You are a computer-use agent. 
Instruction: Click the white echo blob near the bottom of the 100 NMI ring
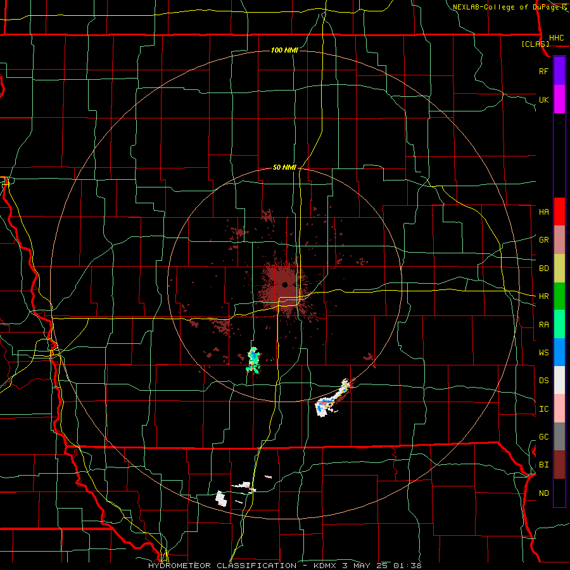tap(221, 499)
